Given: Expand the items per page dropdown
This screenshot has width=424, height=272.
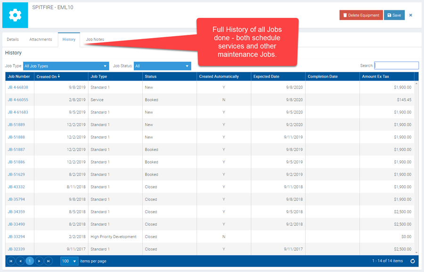Looking at the screenshot, I should tap(69, 261).
